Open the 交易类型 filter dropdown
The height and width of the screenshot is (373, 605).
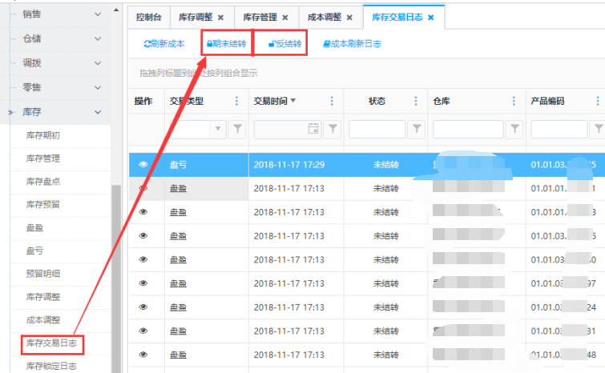point(219,128)
